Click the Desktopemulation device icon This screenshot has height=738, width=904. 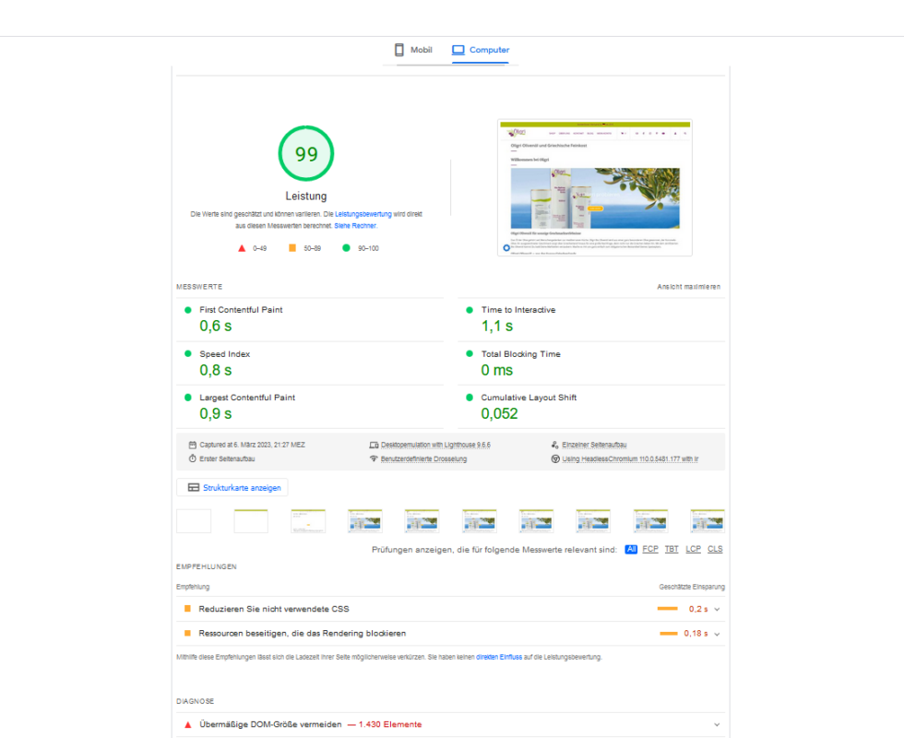(x=374, y=445)
